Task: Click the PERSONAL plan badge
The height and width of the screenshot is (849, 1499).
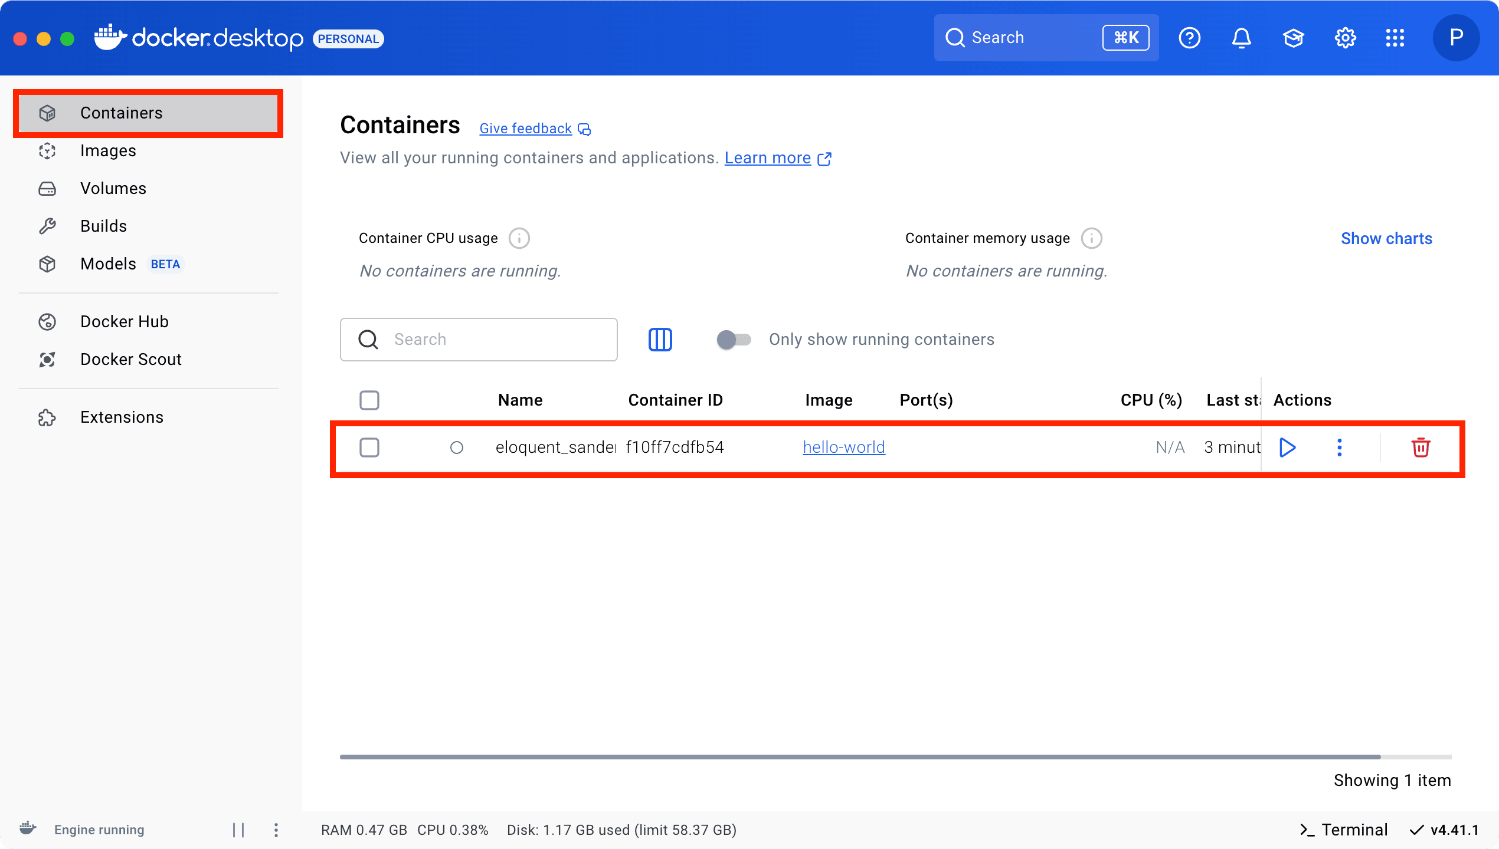Action: [348, 39]
